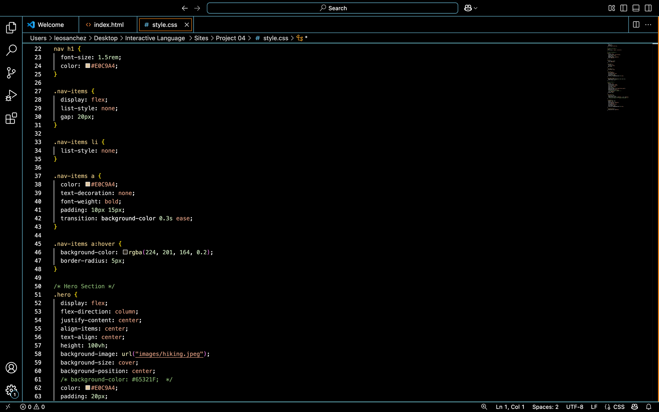Open the Copilot chat dropdown arrow
The height and width of the screenshot is (412, 659).
coord(476,8)
